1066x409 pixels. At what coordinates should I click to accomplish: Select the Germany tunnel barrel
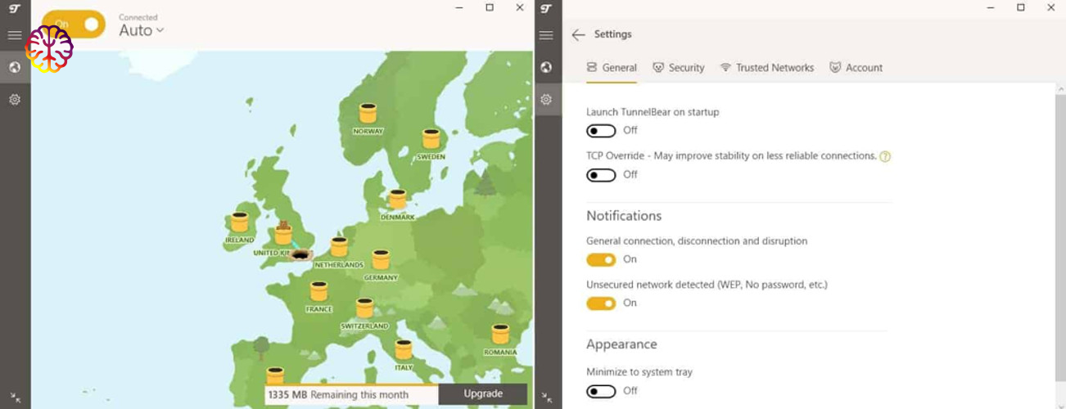(381, 260)
